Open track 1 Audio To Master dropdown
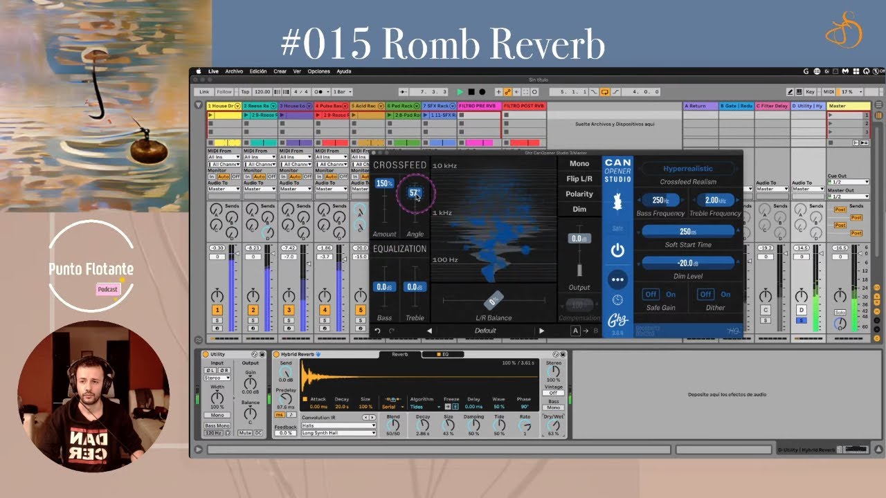The image size is (886, 498). tap(224, 189)
